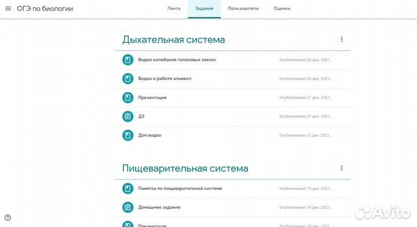Click publication date of the ДЗ row
Image resolution: width=417 pixels, height=227 pixels.
pyautogui.click(x=306, y=116)
